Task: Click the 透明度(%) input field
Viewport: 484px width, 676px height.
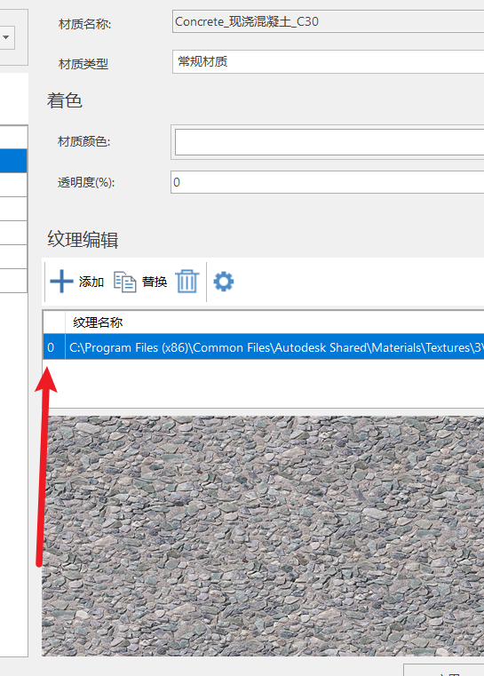Action: pyautogui.click(x=327, y=182)
